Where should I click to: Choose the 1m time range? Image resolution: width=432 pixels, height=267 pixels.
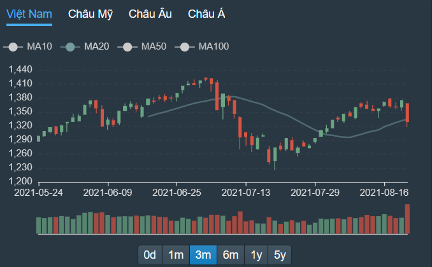point(176,255)
